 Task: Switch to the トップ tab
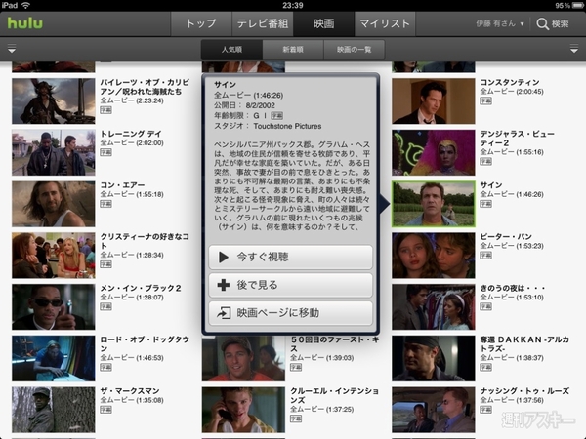(201, 23)
